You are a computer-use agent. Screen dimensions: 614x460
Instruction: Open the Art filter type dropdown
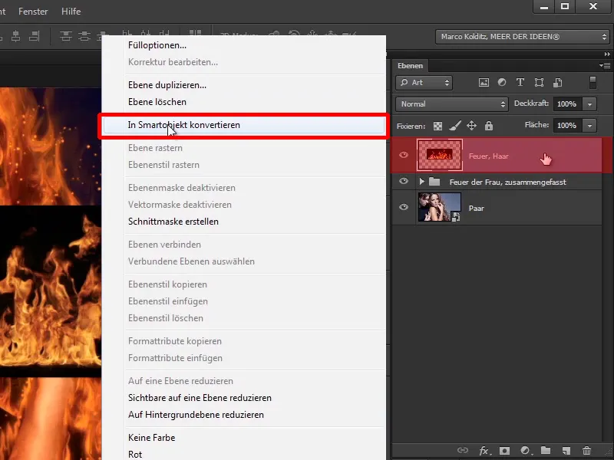click(x=424, y=83)
